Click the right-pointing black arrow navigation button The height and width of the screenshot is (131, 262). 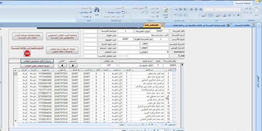tap(73, 66)
